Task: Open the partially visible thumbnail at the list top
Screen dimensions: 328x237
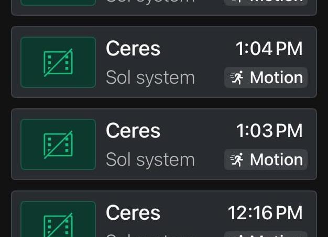Action: tap(58, 3)
